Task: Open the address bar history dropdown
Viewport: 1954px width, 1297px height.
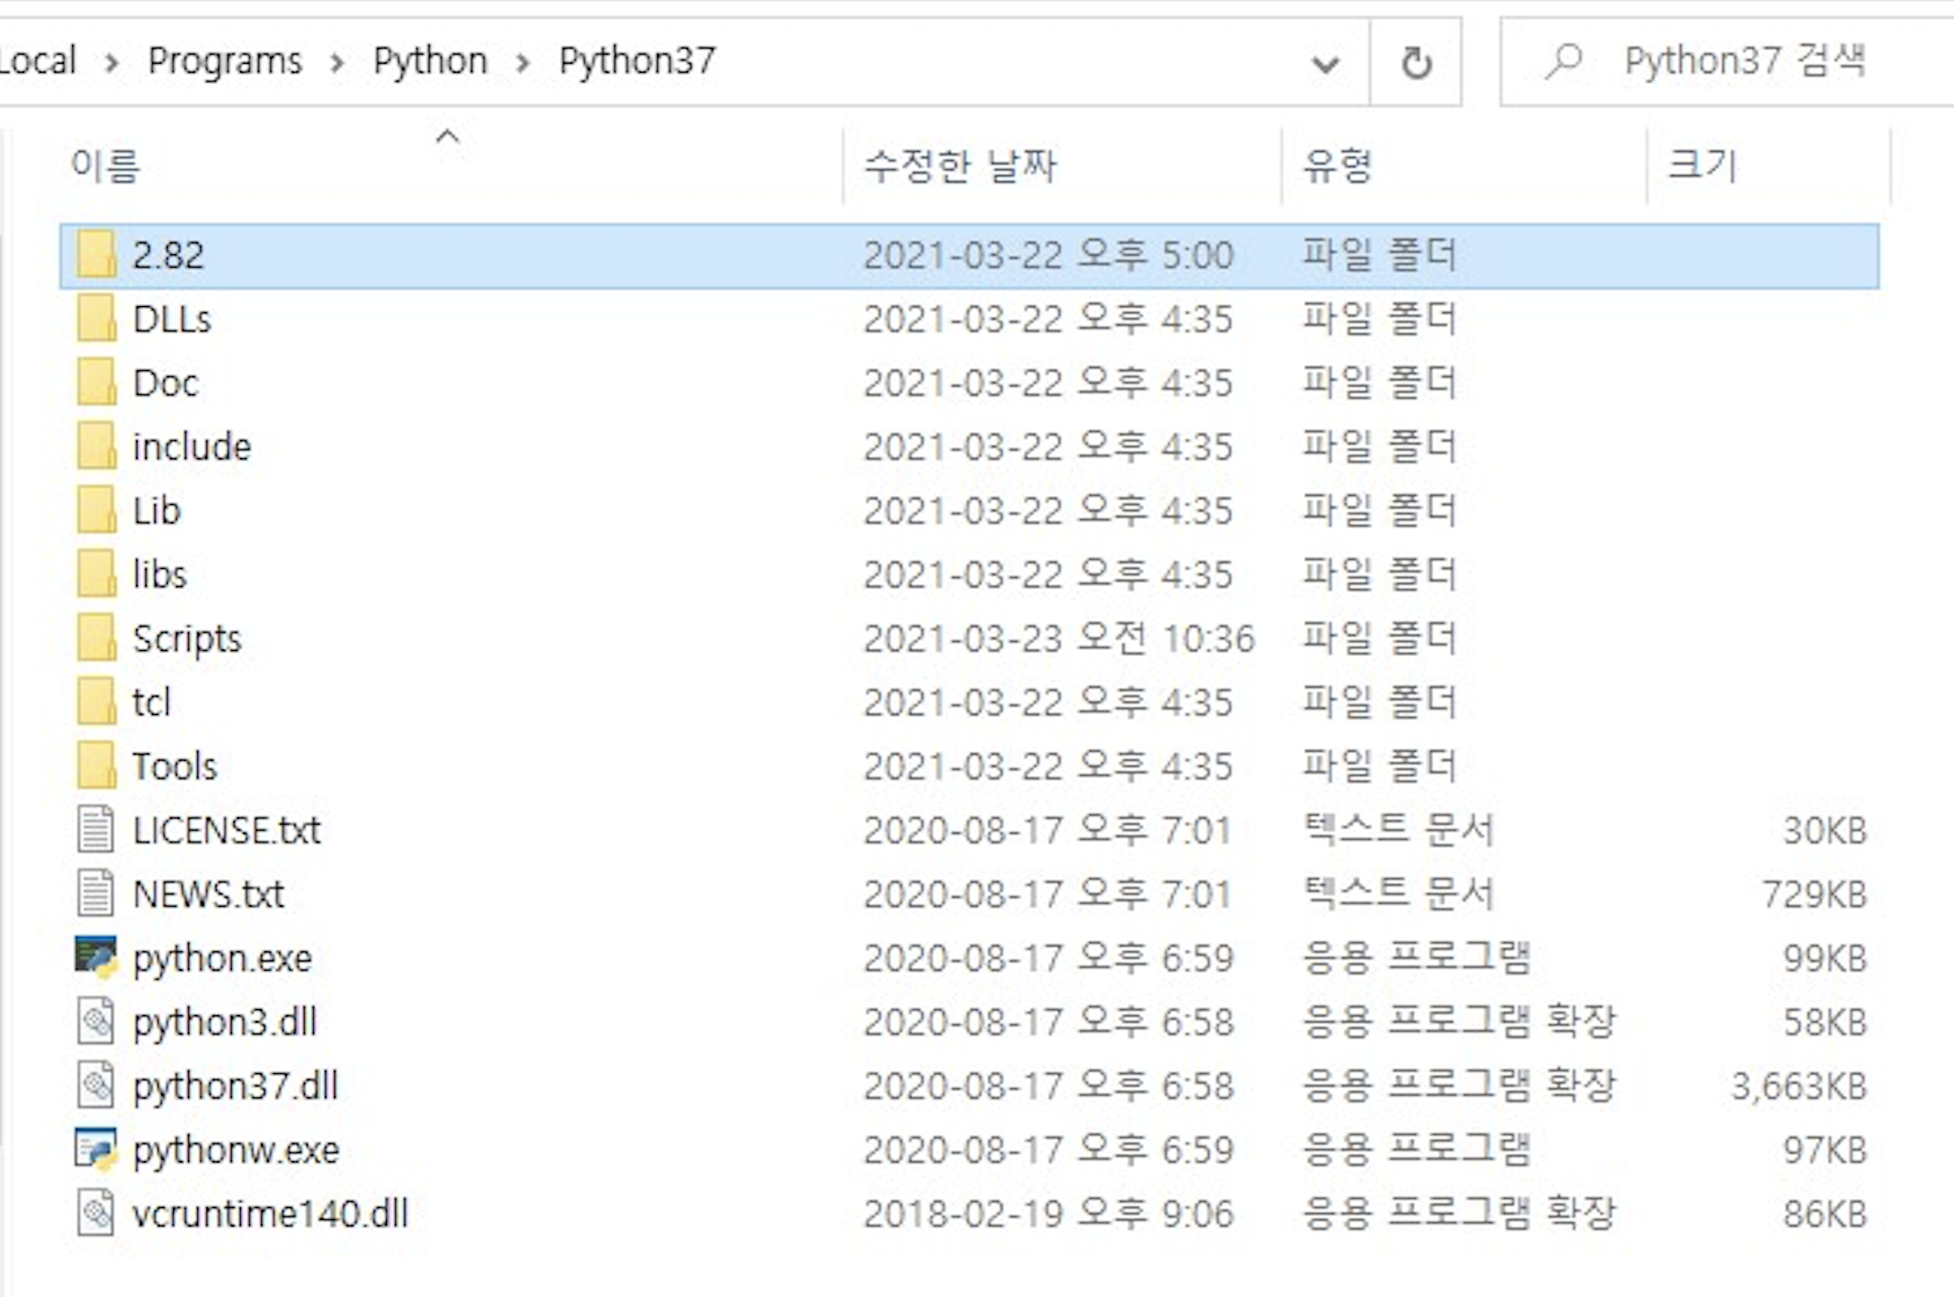Action: (x=1325, y=64)
